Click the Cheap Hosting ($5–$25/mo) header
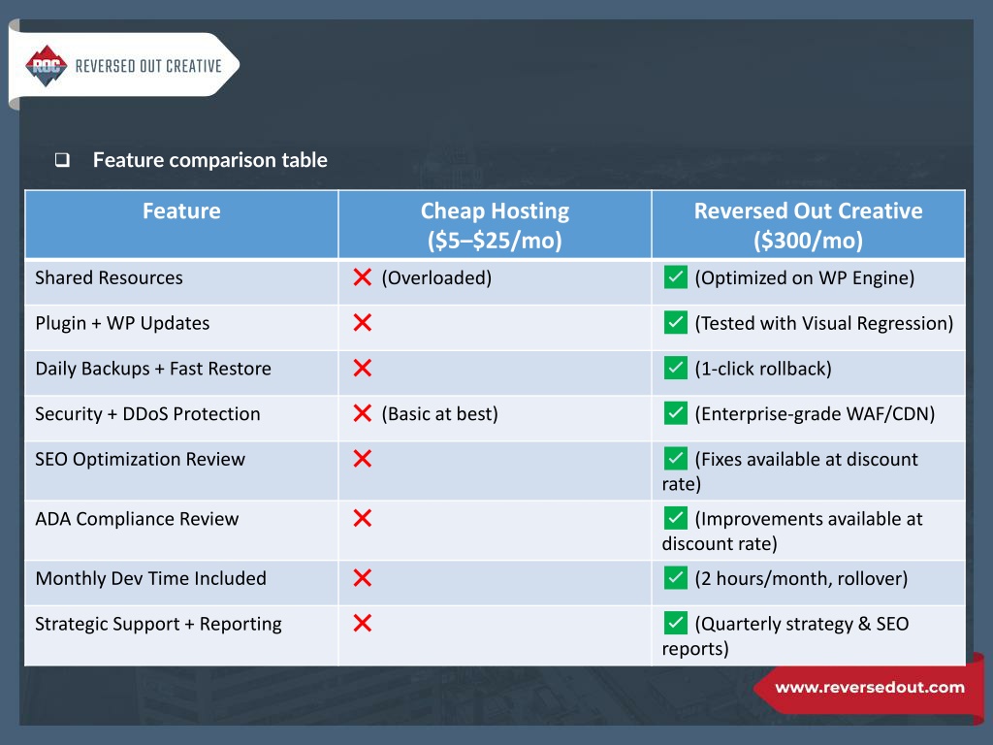This screenshot has width=993, height=745. pyautogui.click(x=496, y=225)
